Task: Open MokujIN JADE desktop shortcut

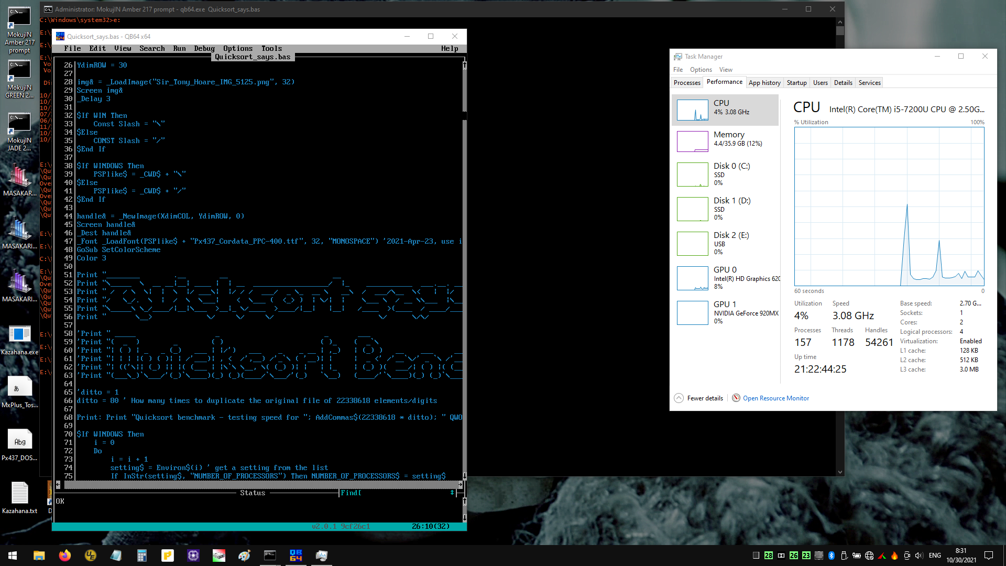Action: 19,132
